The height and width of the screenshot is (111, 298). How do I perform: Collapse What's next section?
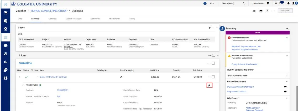(287, 98)
